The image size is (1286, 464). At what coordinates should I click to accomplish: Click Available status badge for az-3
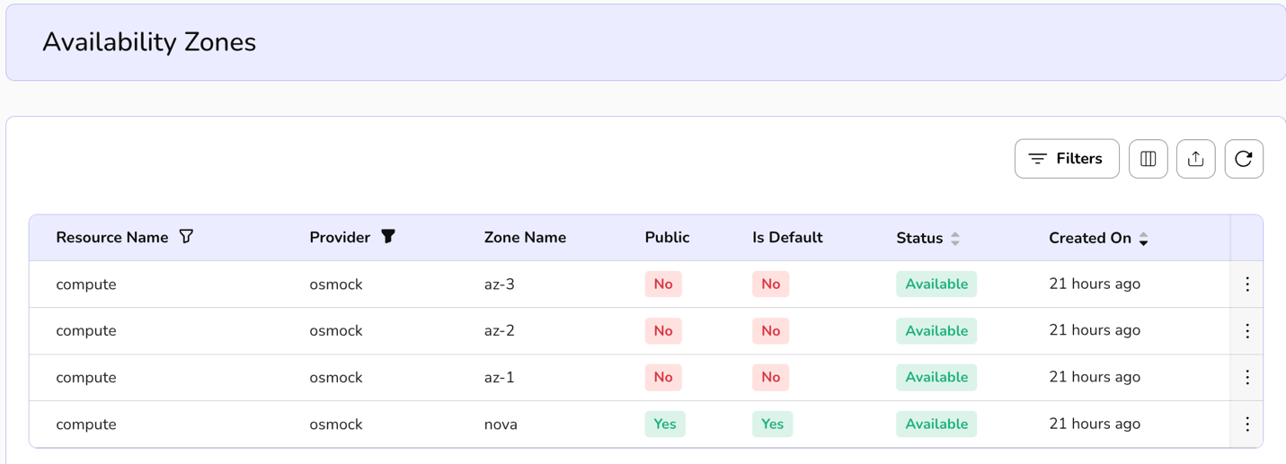point(936,285)
